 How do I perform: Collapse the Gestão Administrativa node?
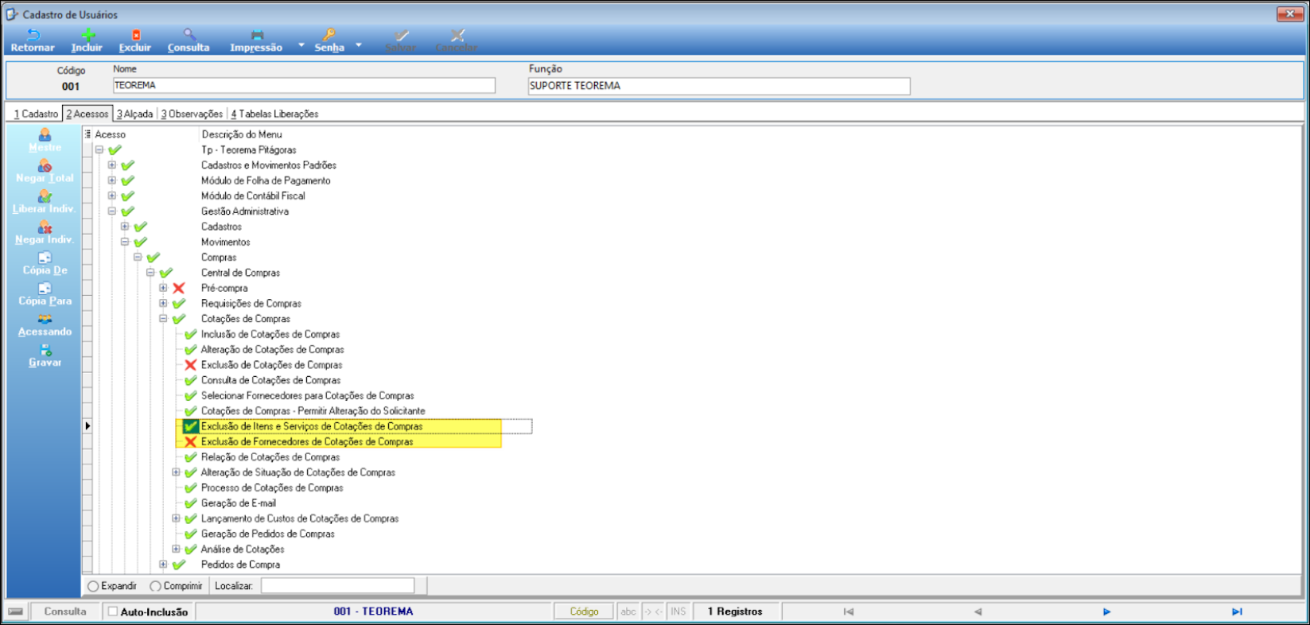[112, 212]
